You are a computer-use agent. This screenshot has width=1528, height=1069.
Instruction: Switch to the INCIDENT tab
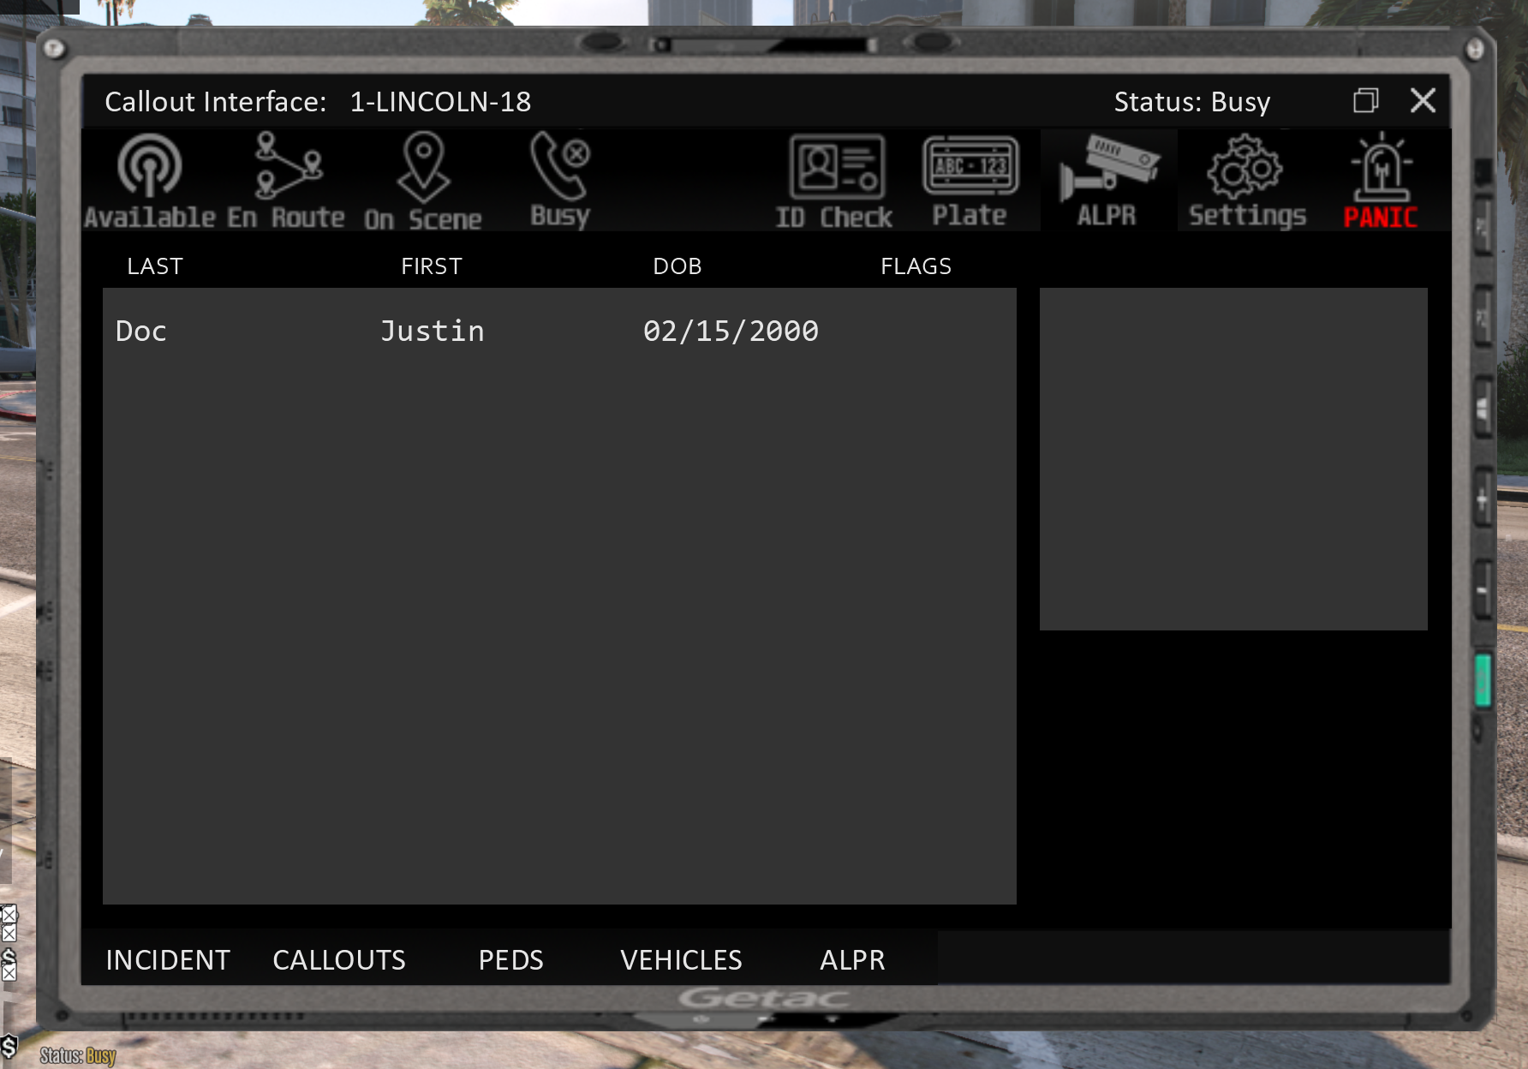(x=168, y=959)
